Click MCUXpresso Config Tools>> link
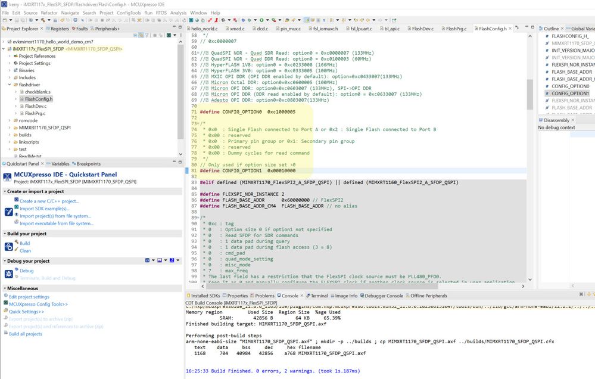The height and width of the screenshot is (379, 595). pos(38,304)
